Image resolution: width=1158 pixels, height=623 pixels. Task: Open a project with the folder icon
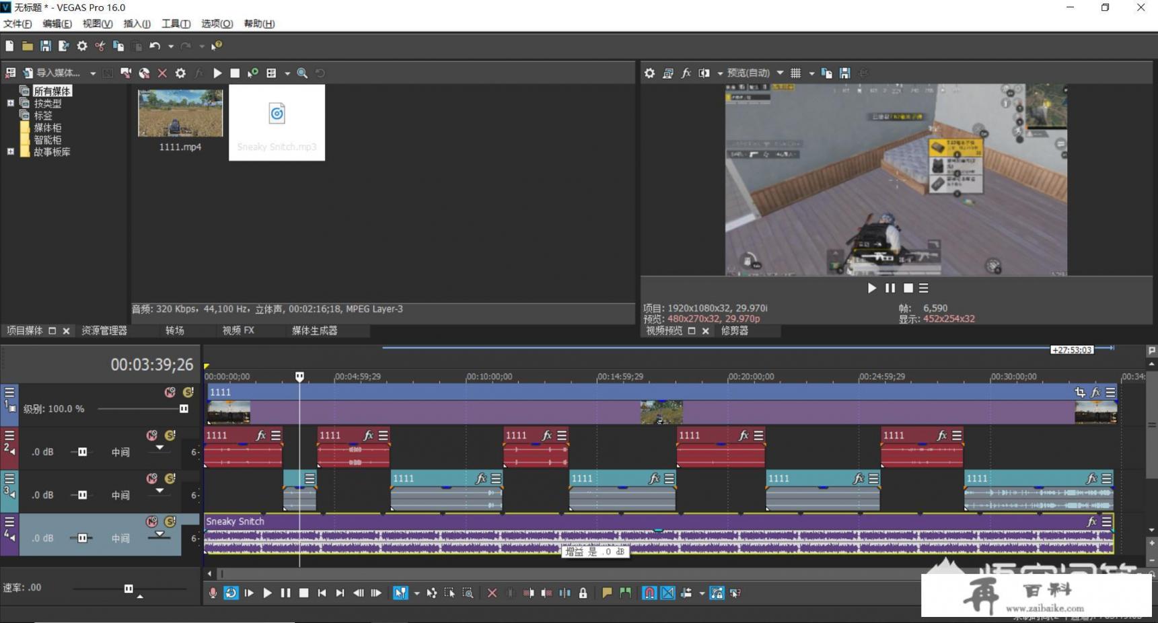[x=28, y=46]
